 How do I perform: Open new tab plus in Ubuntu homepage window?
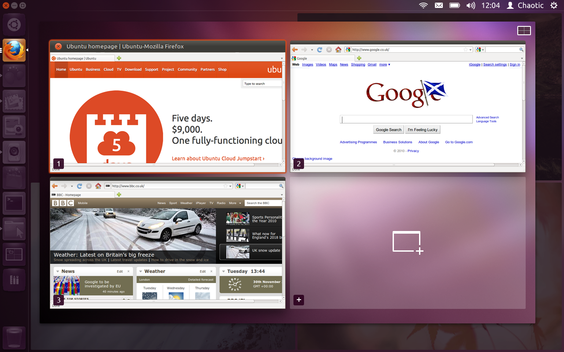click(119, 58)
